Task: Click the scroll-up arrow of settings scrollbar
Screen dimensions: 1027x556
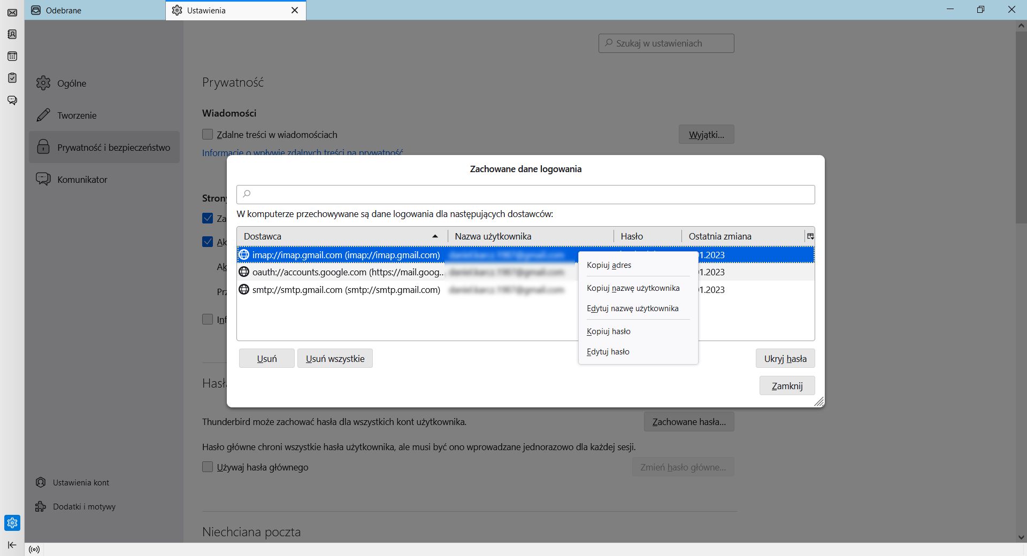Action: coord(1021,25)
